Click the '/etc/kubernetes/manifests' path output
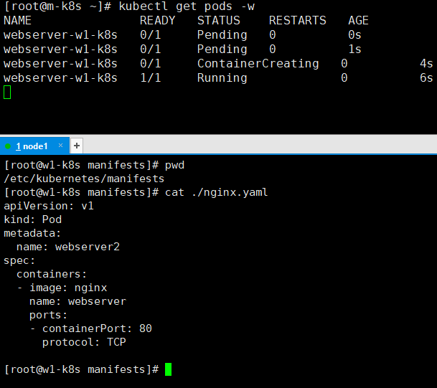The width and height of the screenshot is (437, 388). tap(84, 179)
